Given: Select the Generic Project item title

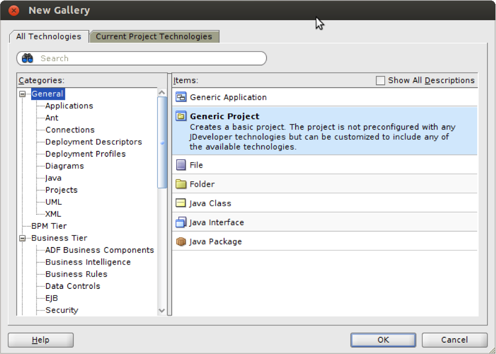Looking at the screenshot, I should (x=225, y=116).
